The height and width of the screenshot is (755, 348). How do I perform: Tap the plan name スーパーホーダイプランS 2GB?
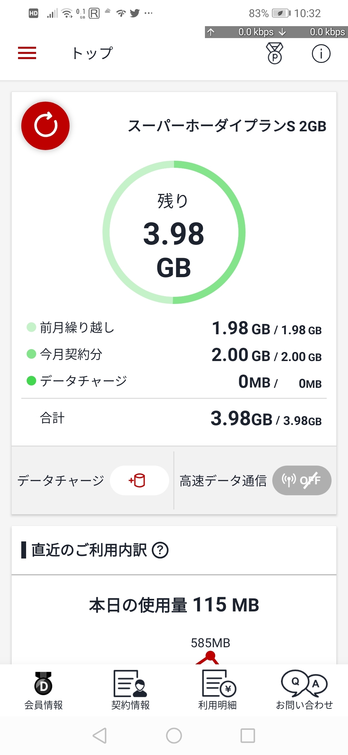pyautogui.click(x=227, y=126)
